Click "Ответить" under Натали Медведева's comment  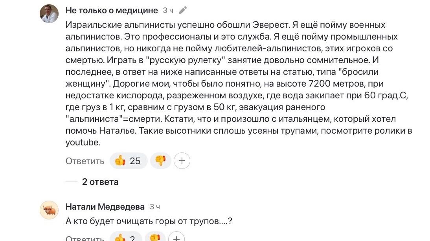[85, 238]
